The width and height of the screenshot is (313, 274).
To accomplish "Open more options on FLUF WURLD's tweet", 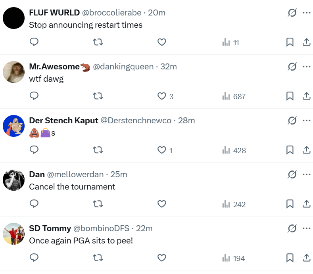I will click(x=306, y=13).
